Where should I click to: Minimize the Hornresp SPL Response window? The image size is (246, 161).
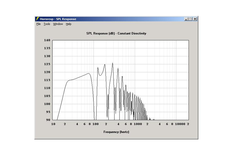click(x=186, y=19)
